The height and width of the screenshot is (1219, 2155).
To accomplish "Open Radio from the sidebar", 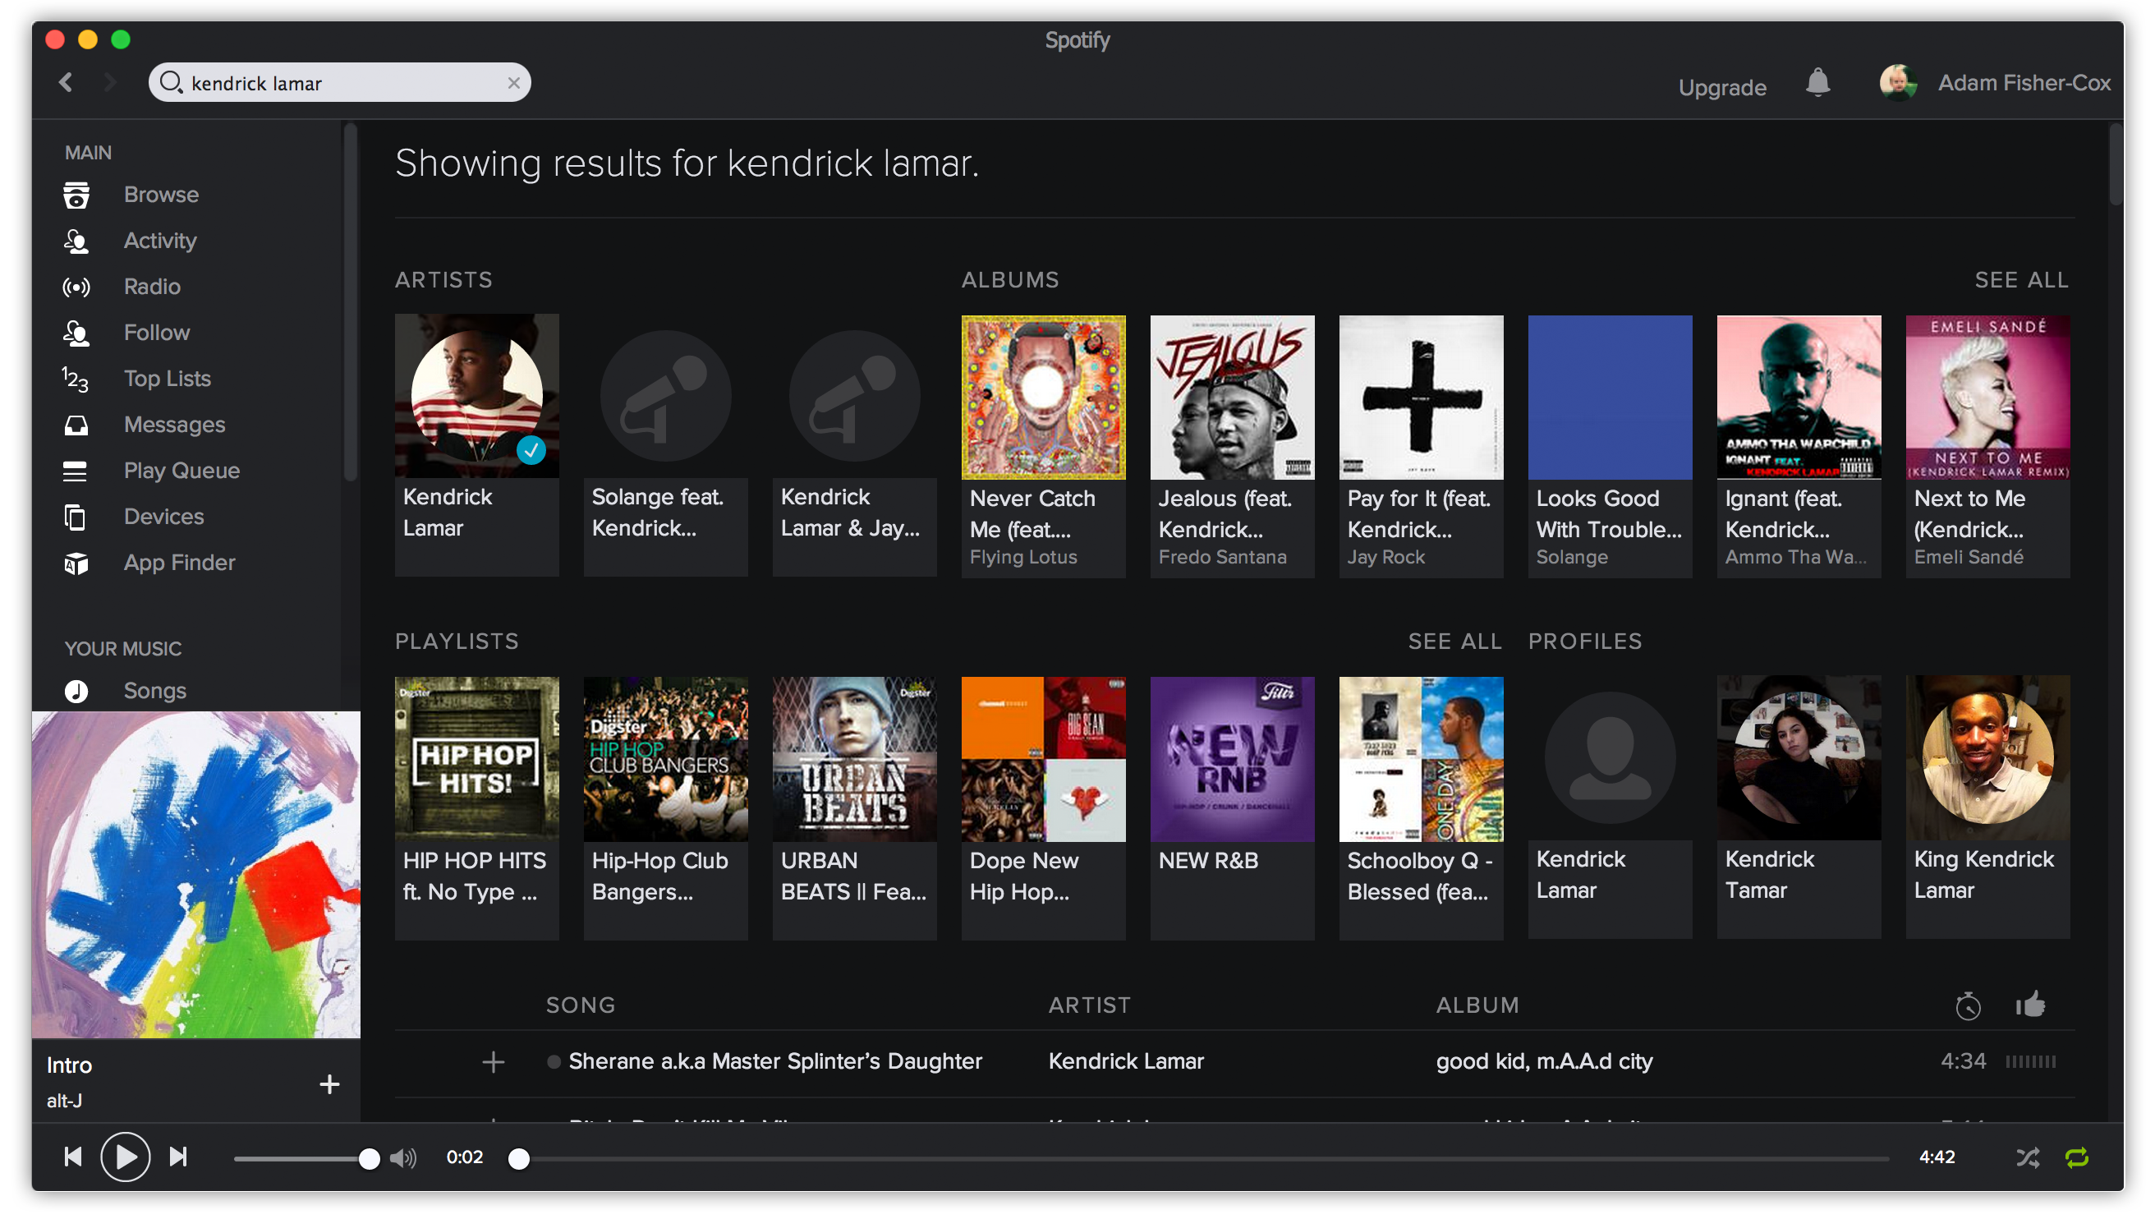I will (151, 287).
